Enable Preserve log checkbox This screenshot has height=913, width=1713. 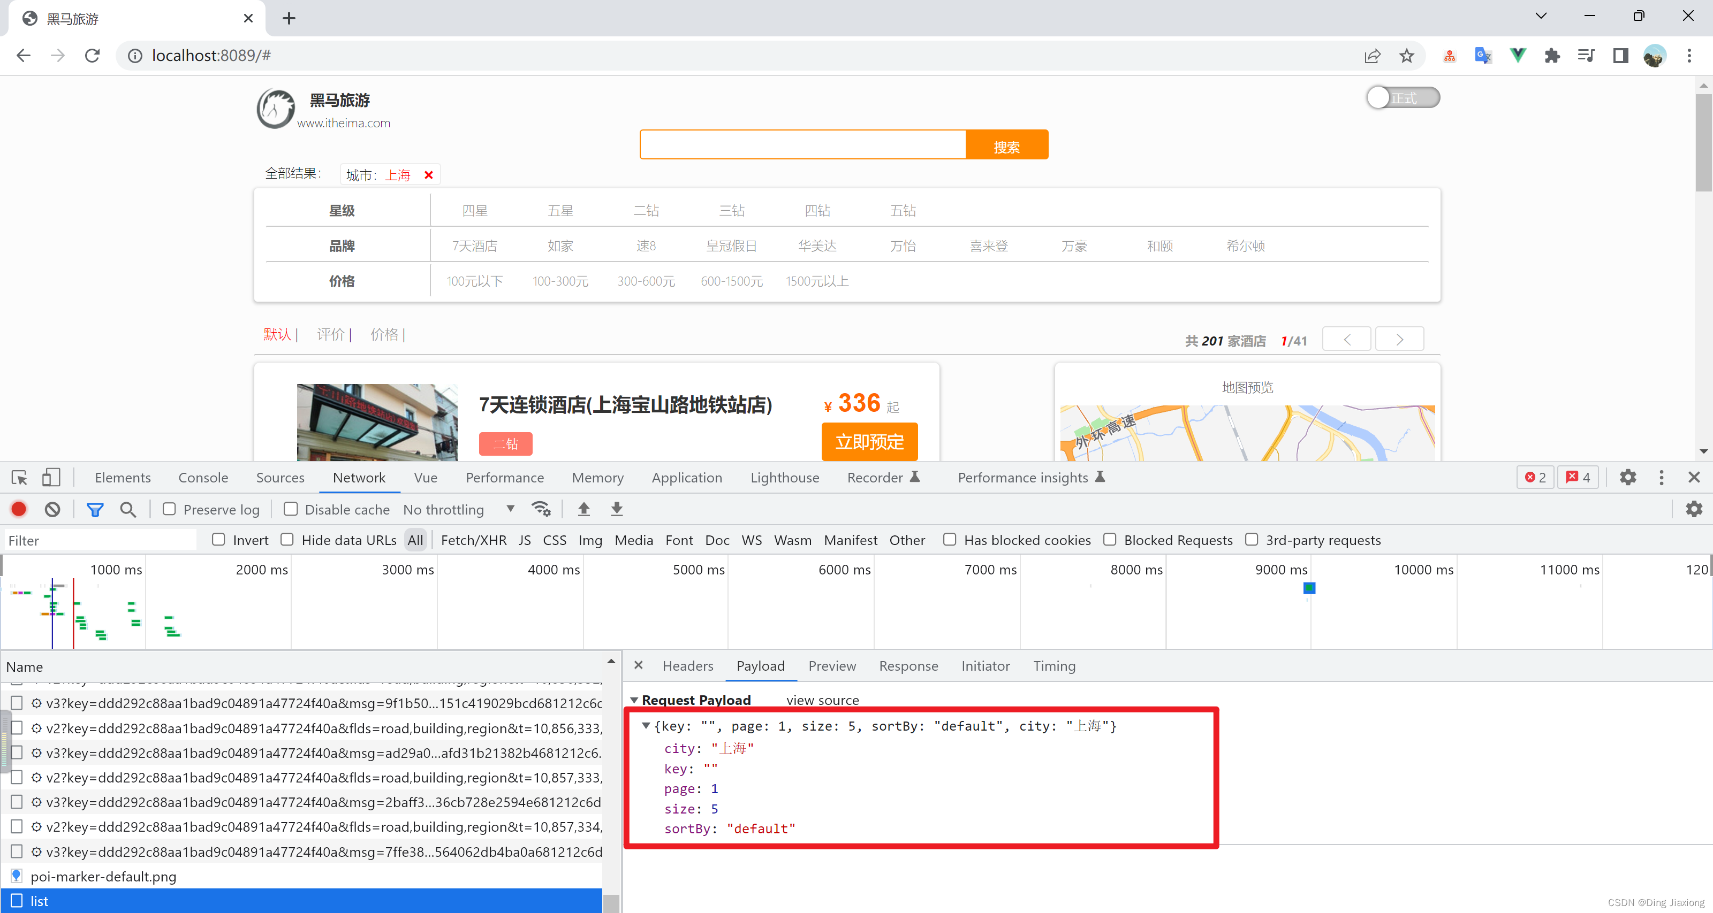coord(170,509)
